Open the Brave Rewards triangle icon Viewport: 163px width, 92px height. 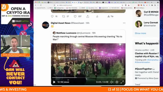coord(129,5)
